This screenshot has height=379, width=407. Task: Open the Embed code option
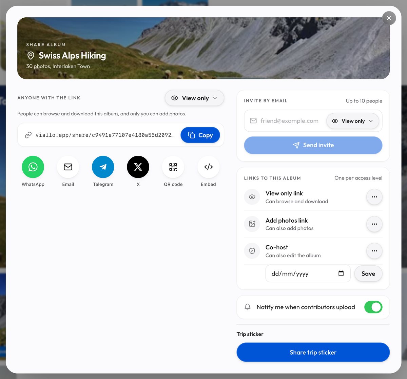(x=208, y=167)
